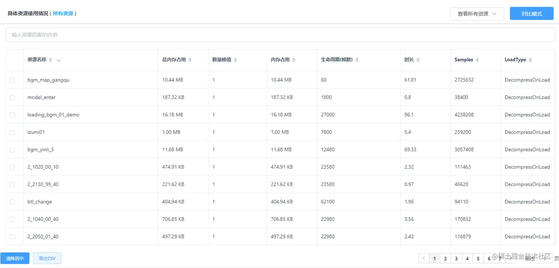This screenshot has height=268, width=559.
Task: Expand filter chevron next to 资源名称
Action: tap(59, 60)
